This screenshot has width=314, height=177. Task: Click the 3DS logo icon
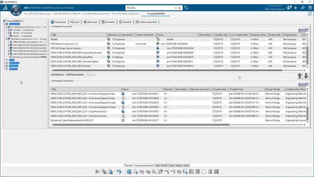coord(5,8)
